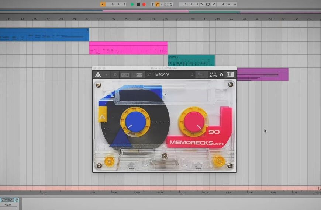Expand the Reaktor menu dropdown arrow
Viewport: 321px width, 210px height.
[x=106, y=75]
